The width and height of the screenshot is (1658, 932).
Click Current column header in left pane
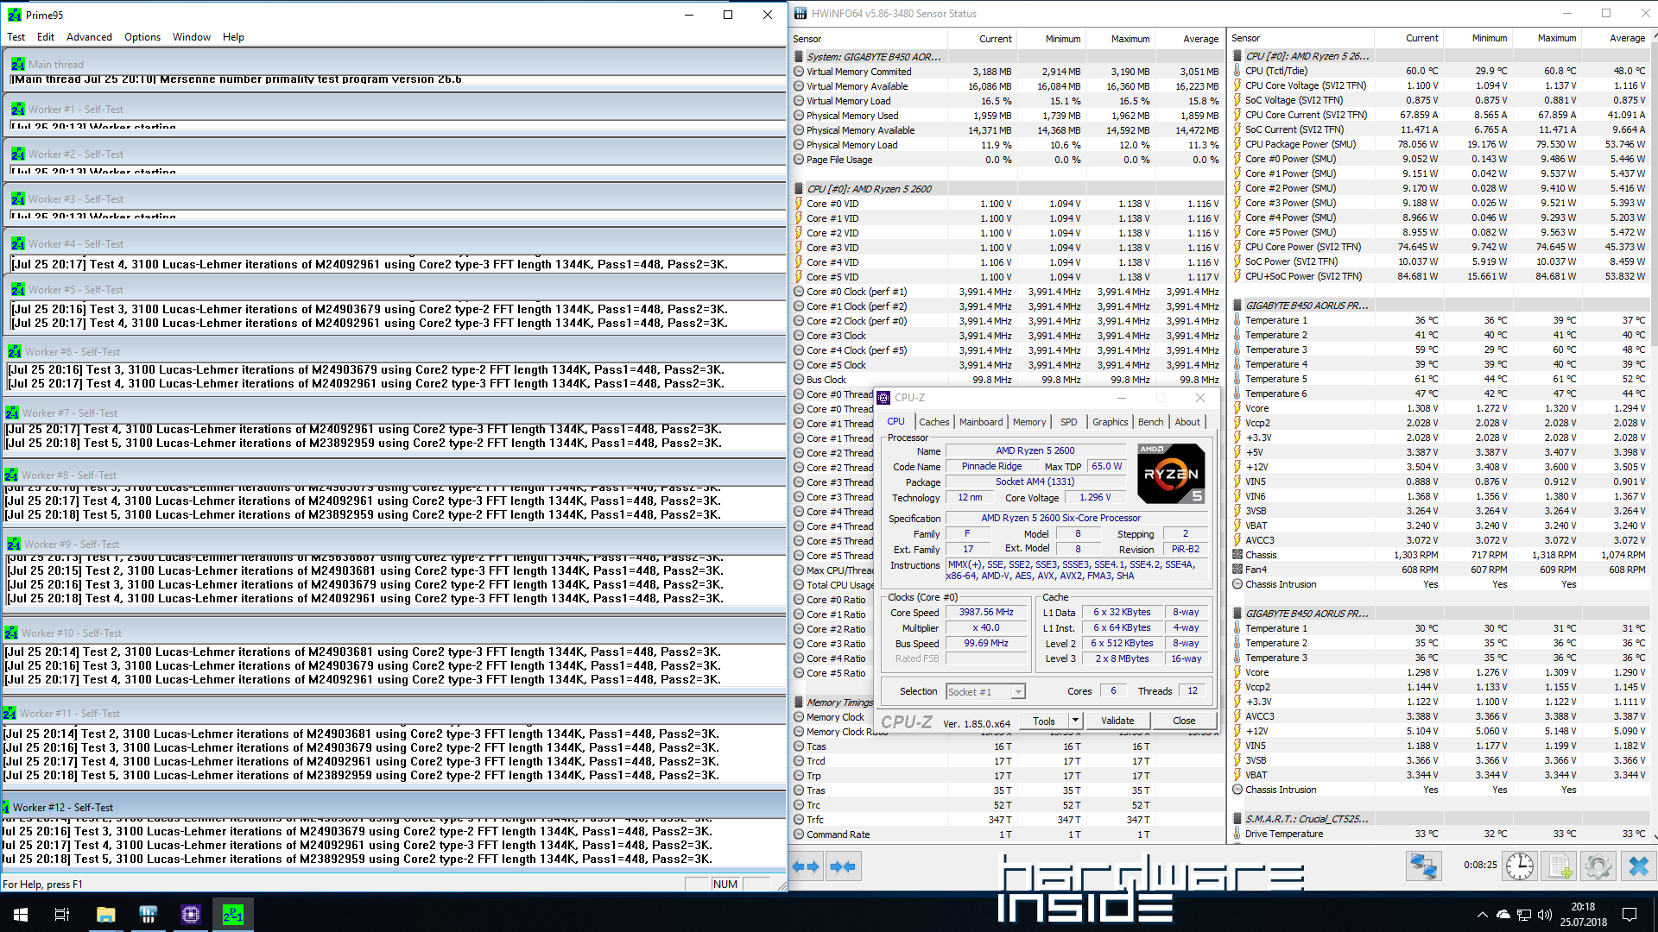(982, 39)
